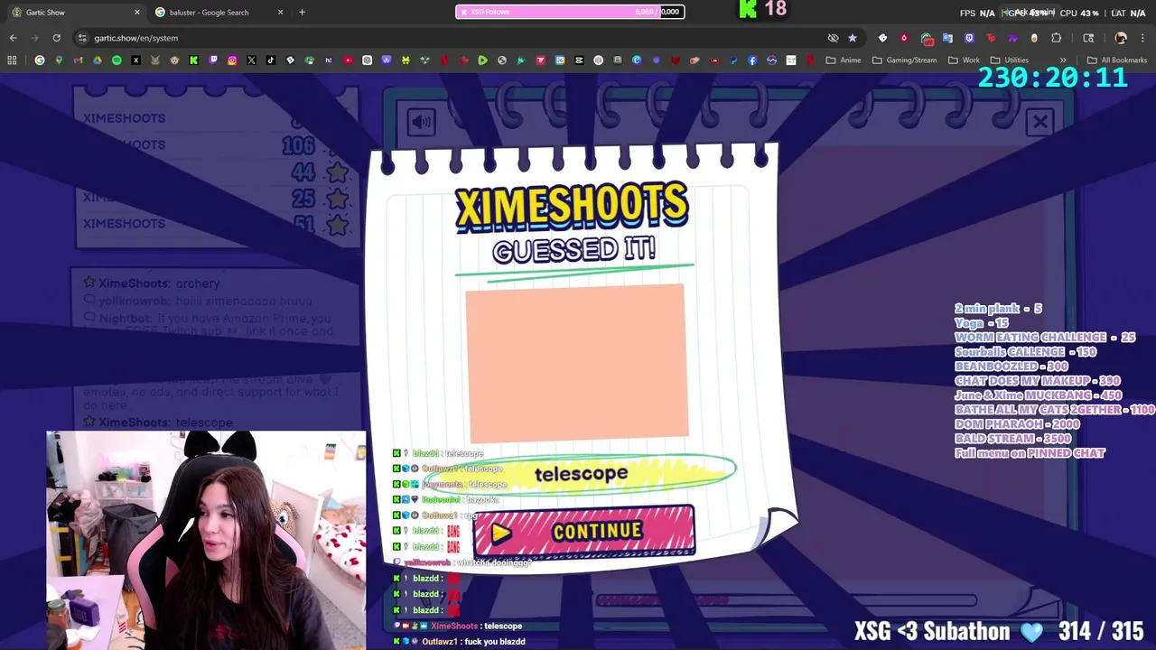Expand the Anime bookmarks folder
The width and height of the screenshot is (1156, 650).
tap(842, 60)
